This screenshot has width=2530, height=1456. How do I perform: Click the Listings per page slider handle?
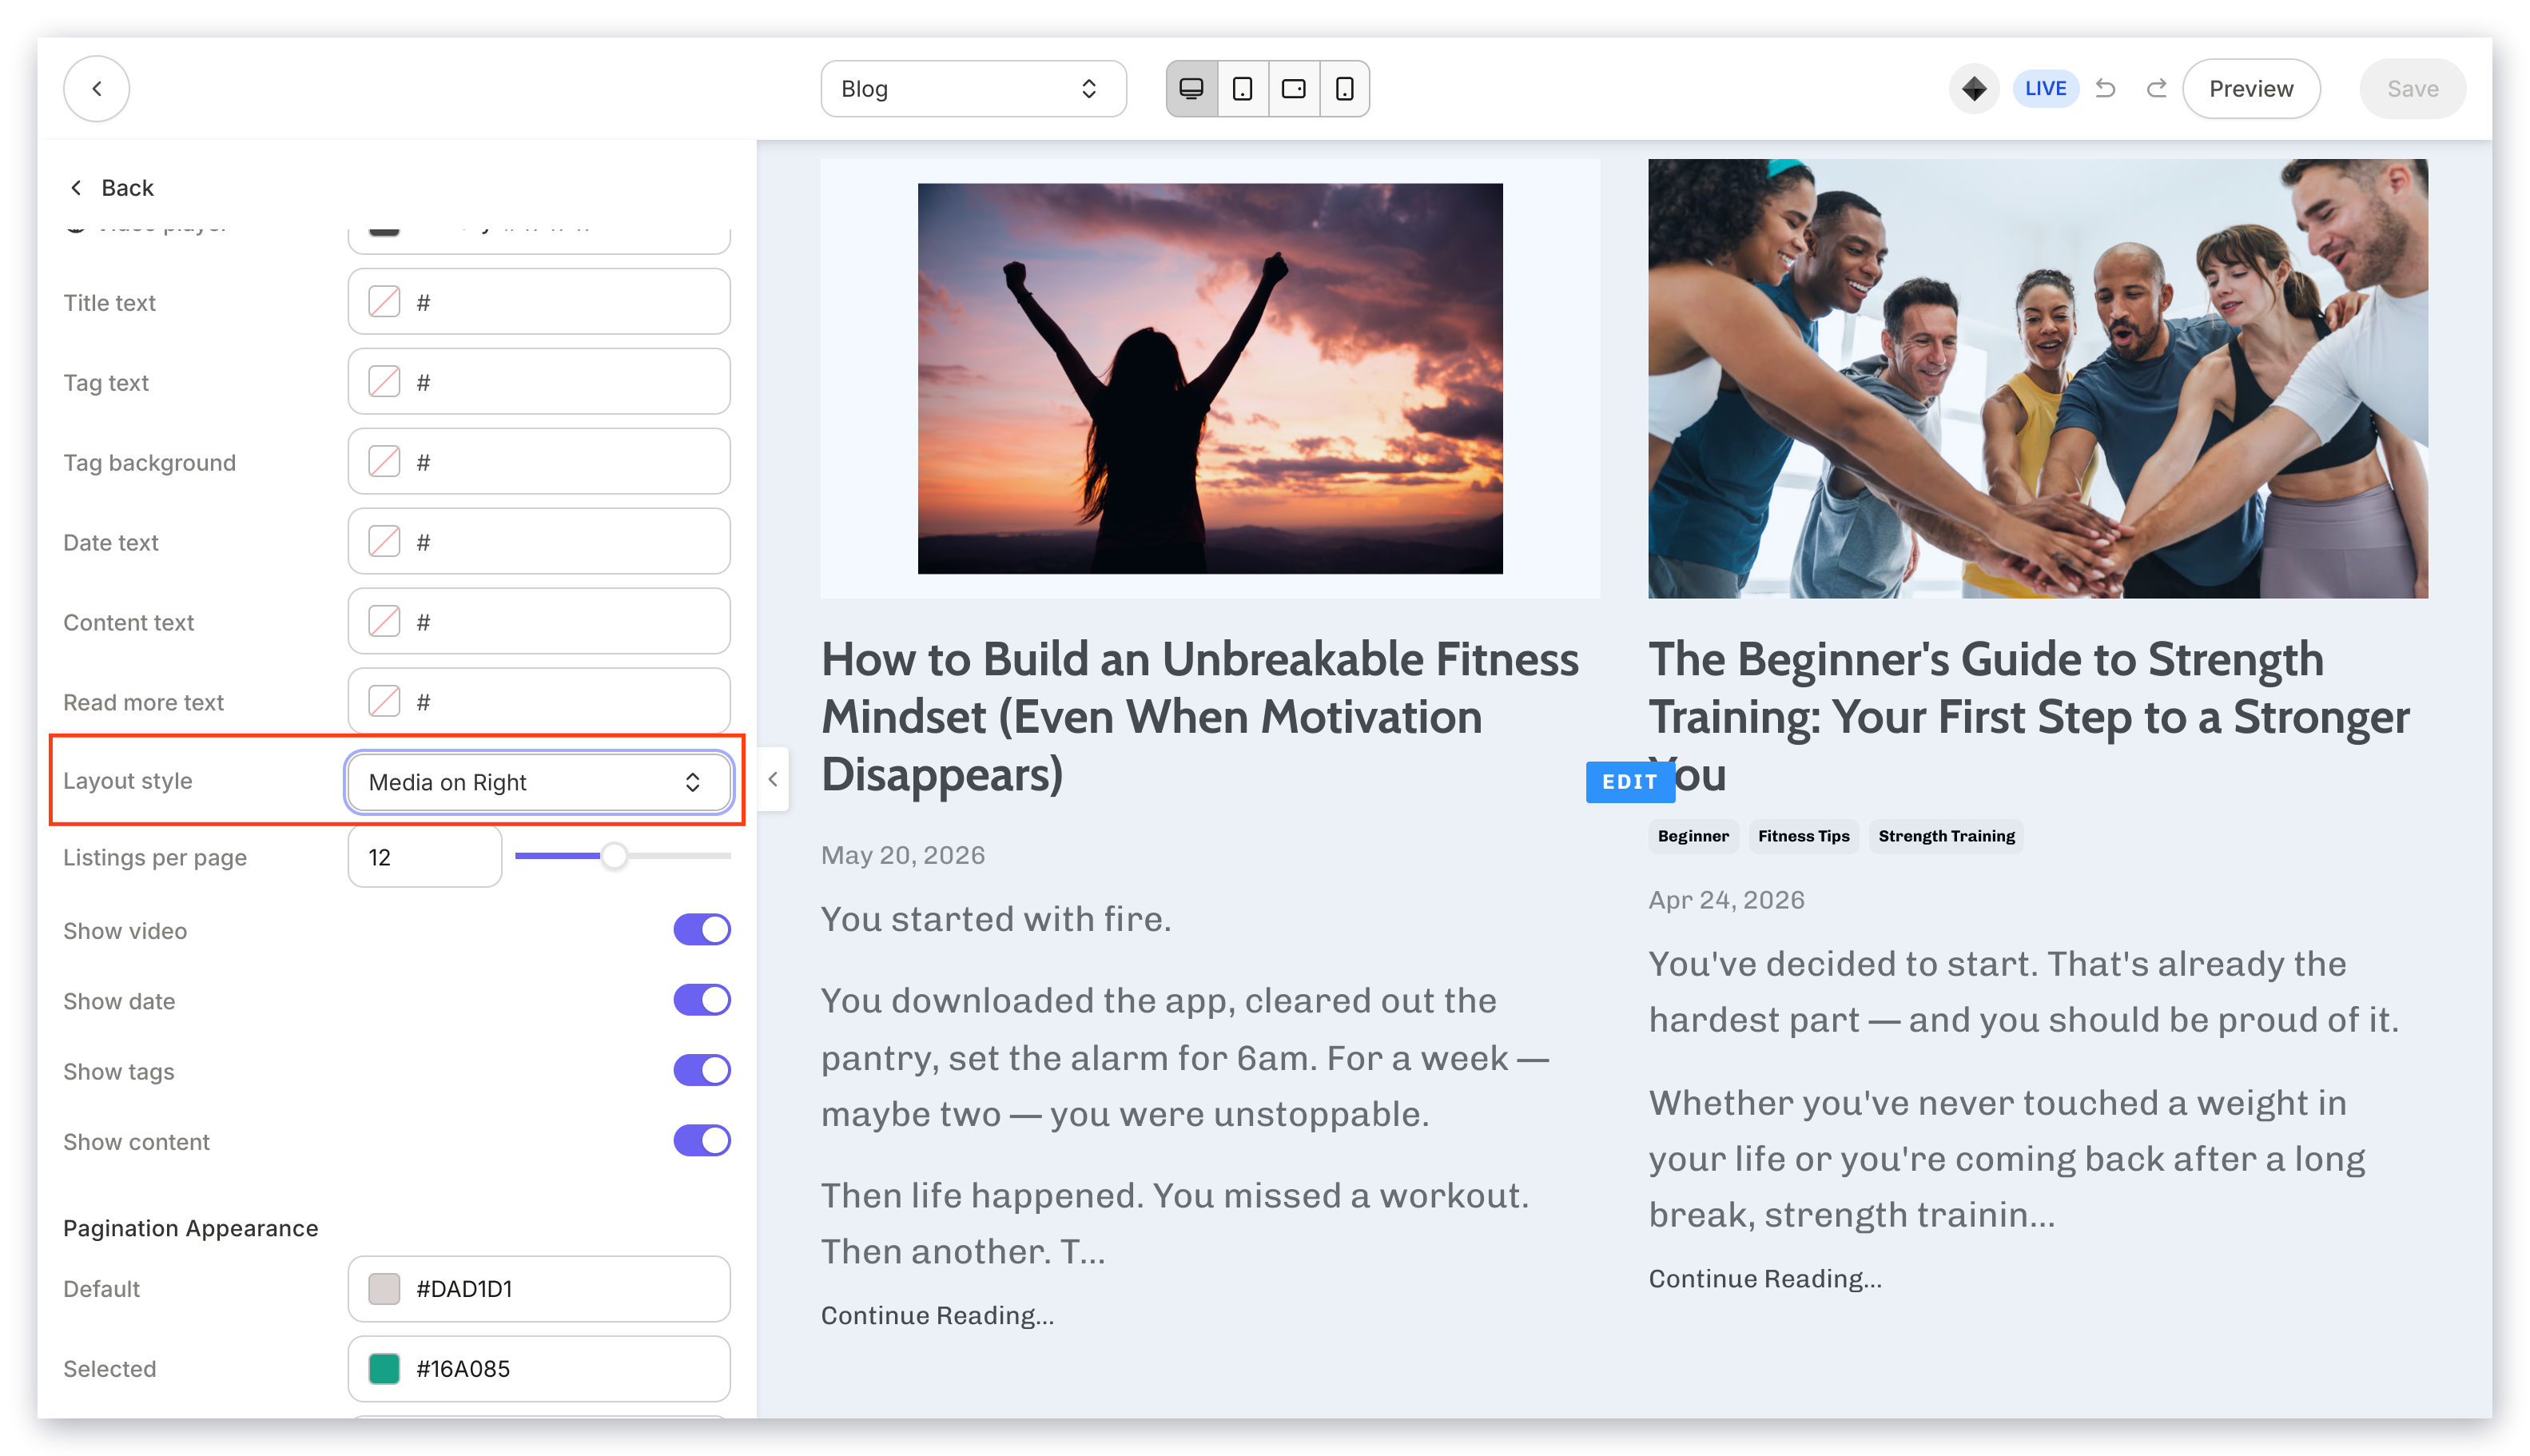click(614, 856)
